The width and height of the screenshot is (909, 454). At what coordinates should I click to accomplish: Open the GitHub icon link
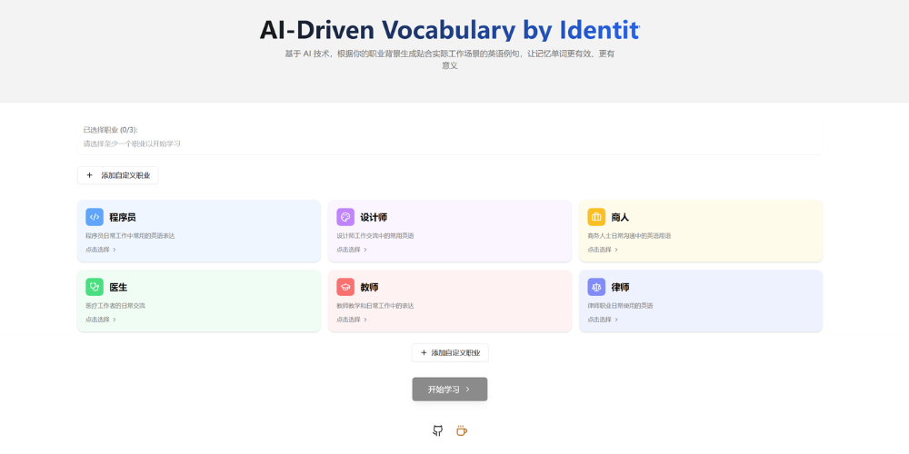point(438,430)
